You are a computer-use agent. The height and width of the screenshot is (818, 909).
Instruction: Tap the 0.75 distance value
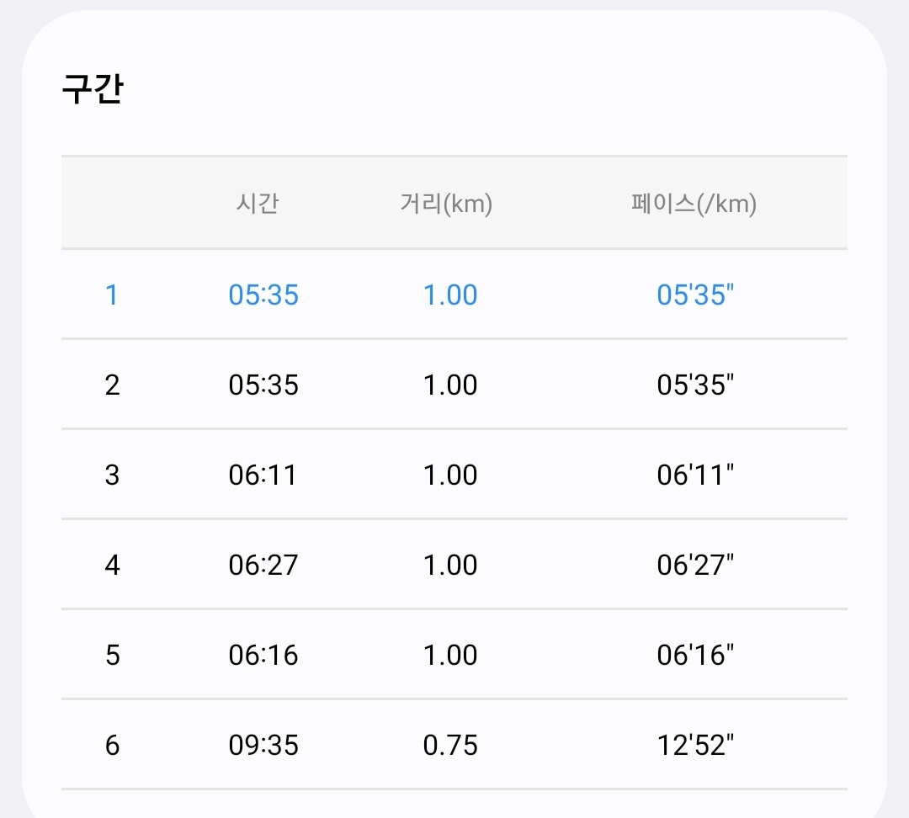tap(450, 746)
